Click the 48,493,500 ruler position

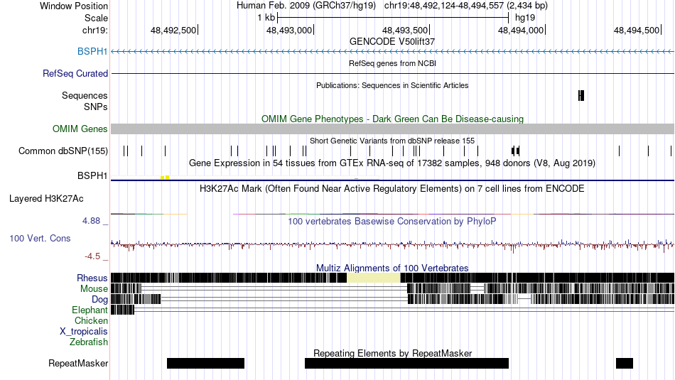406,30
